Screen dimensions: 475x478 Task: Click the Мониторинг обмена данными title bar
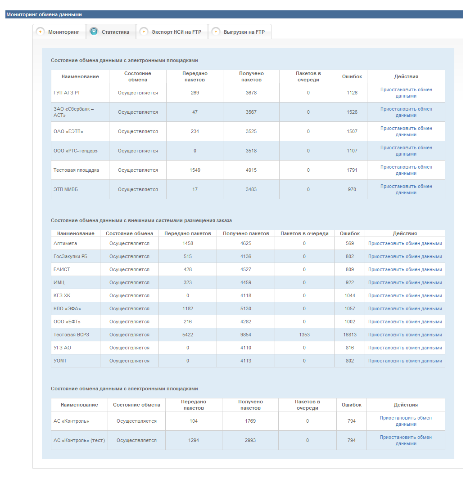pos(234,14)
